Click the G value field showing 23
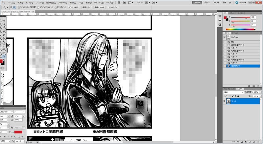The width and height of the screenshot is (263, 144). [253, 21]
